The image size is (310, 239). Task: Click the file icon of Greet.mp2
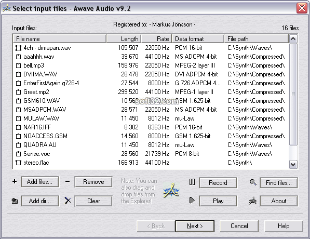coord(18,92)
